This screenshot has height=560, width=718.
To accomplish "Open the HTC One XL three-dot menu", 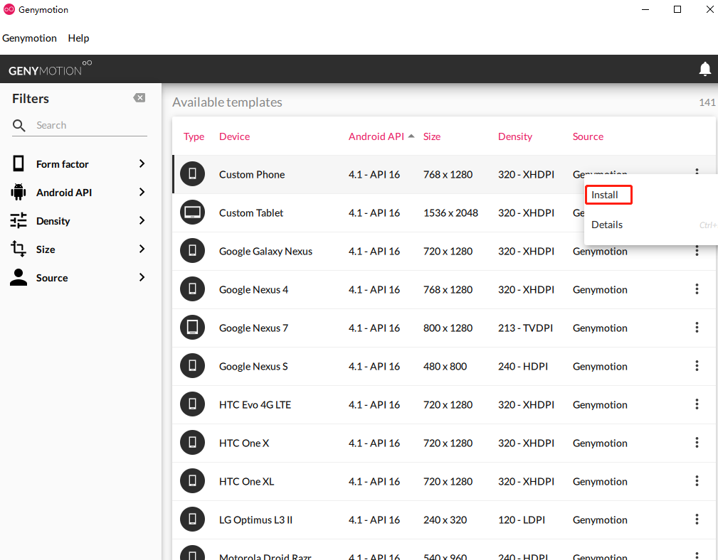I will tap(697, 481).
